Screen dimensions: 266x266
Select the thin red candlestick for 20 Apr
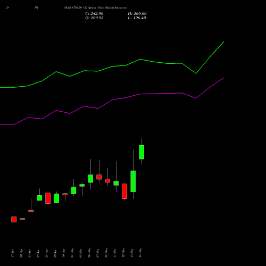click(22, 219)
